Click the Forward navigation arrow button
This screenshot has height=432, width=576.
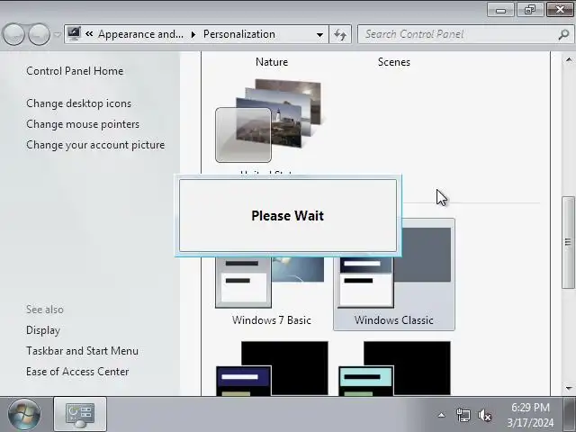coord(39,34)
